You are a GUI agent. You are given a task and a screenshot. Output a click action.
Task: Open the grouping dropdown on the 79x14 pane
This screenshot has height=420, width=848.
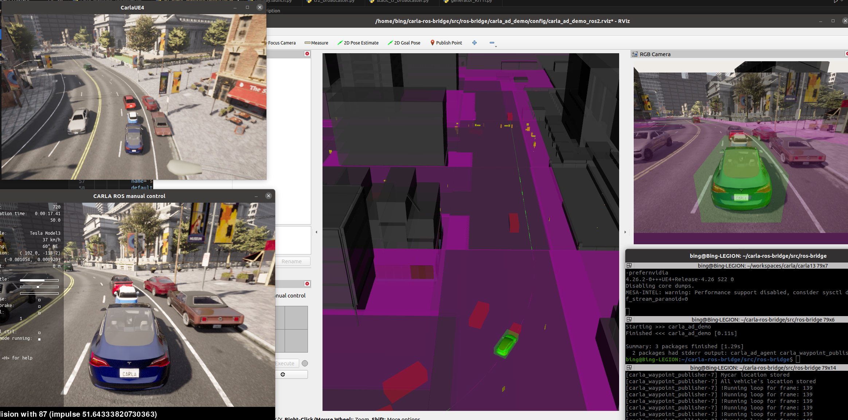tap(629, 368)
